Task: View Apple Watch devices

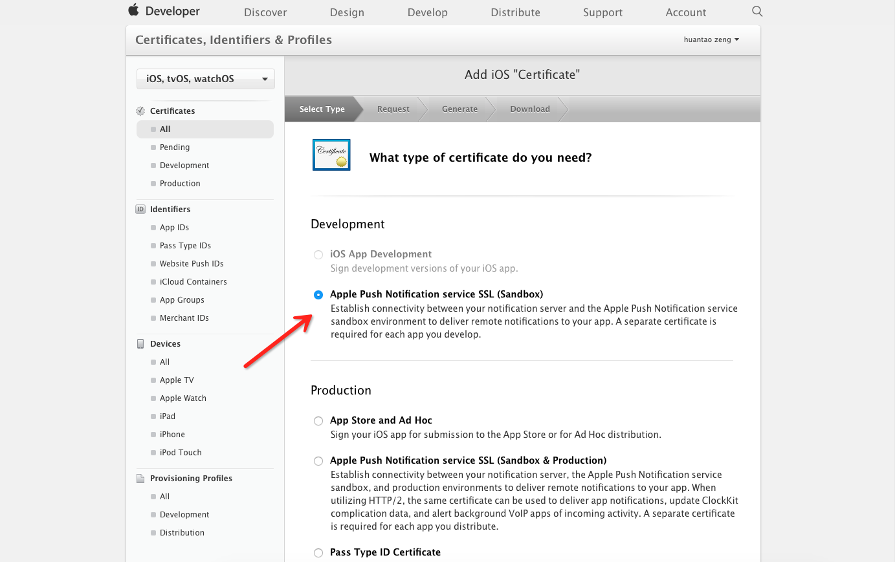Action: pyautogui.click(x=183, y=398)
